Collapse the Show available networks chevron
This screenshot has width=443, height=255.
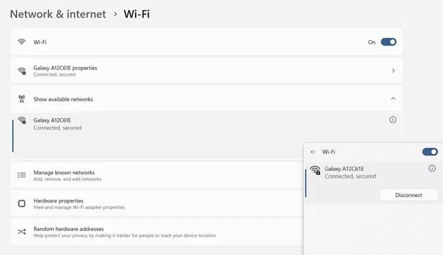click(393, 99)
